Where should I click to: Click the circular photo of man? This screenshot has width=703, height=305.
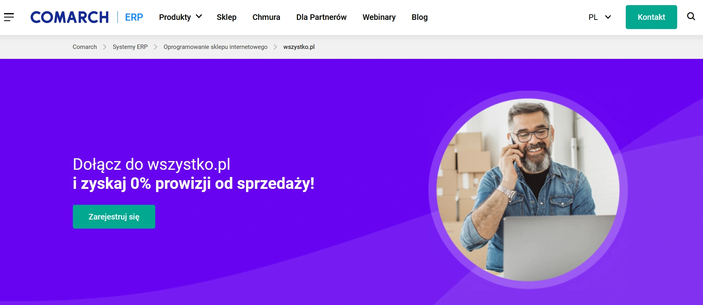pos(528,190)
